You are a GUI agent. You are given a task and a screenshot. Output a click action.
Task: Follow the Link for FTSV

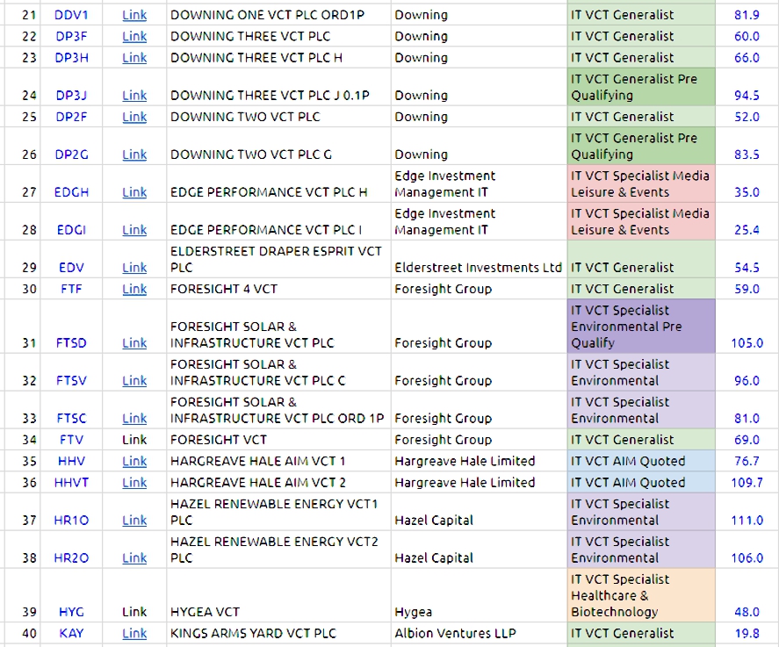pyautogui.click(x=134, y=381)
